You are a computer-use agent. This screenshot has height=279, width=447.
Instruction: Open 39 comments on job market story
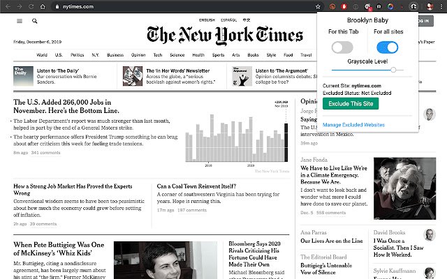(x=43, y=224)
